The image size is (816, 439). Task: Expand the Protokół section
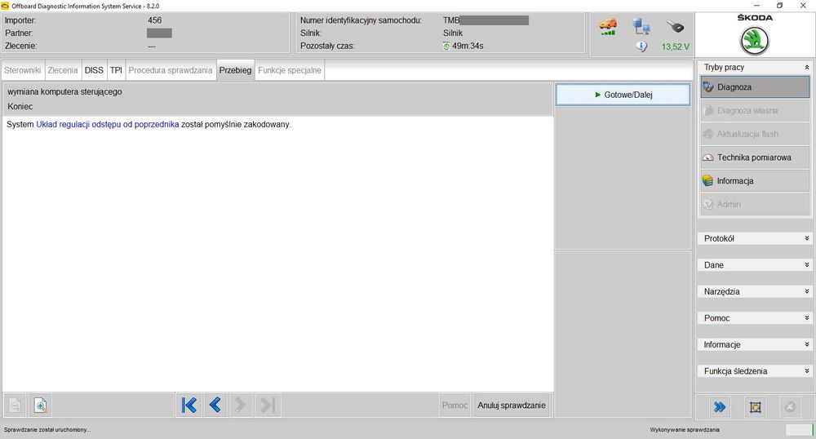point(806,238)
